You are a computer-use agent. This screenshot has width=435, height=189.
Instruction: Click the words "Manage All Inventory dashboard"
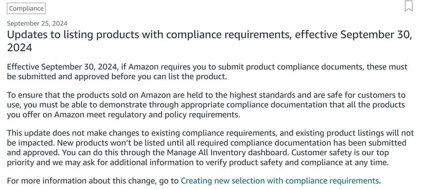(228, 152)
